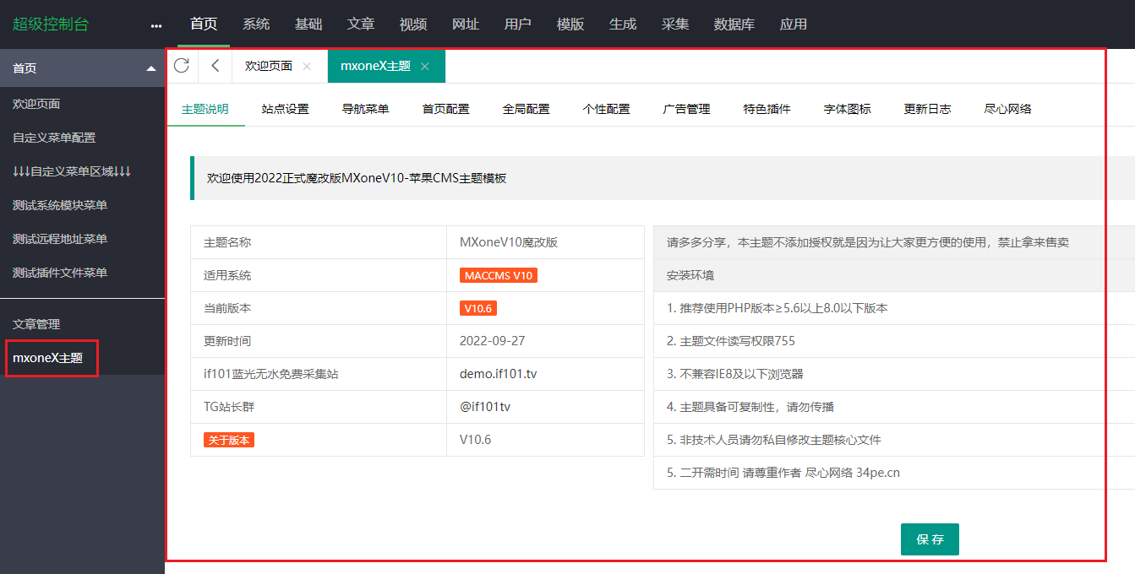The image size is (1135, 574).
Task: Switch to the 站点设置 settings tab
Action: click(286, 109)
